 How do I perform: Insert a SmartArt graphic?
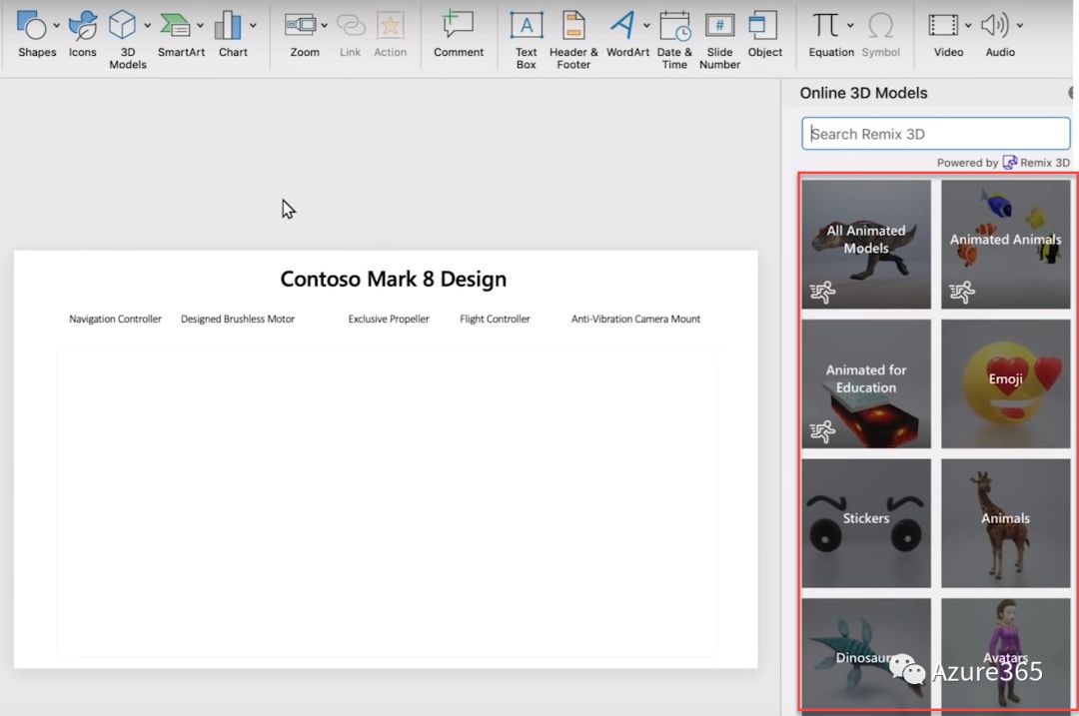(177, 33)
